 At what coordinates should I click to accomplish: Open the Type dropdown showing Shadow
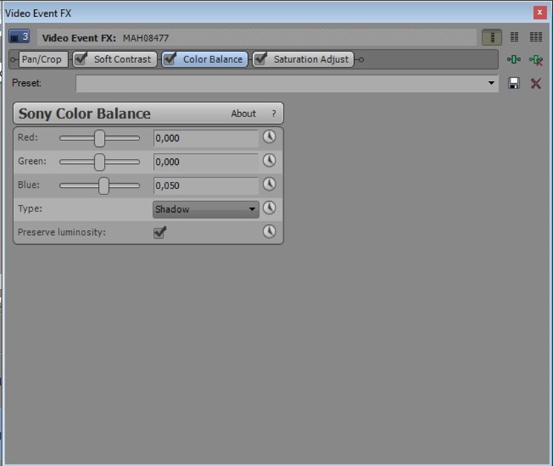tap(206, 209)
